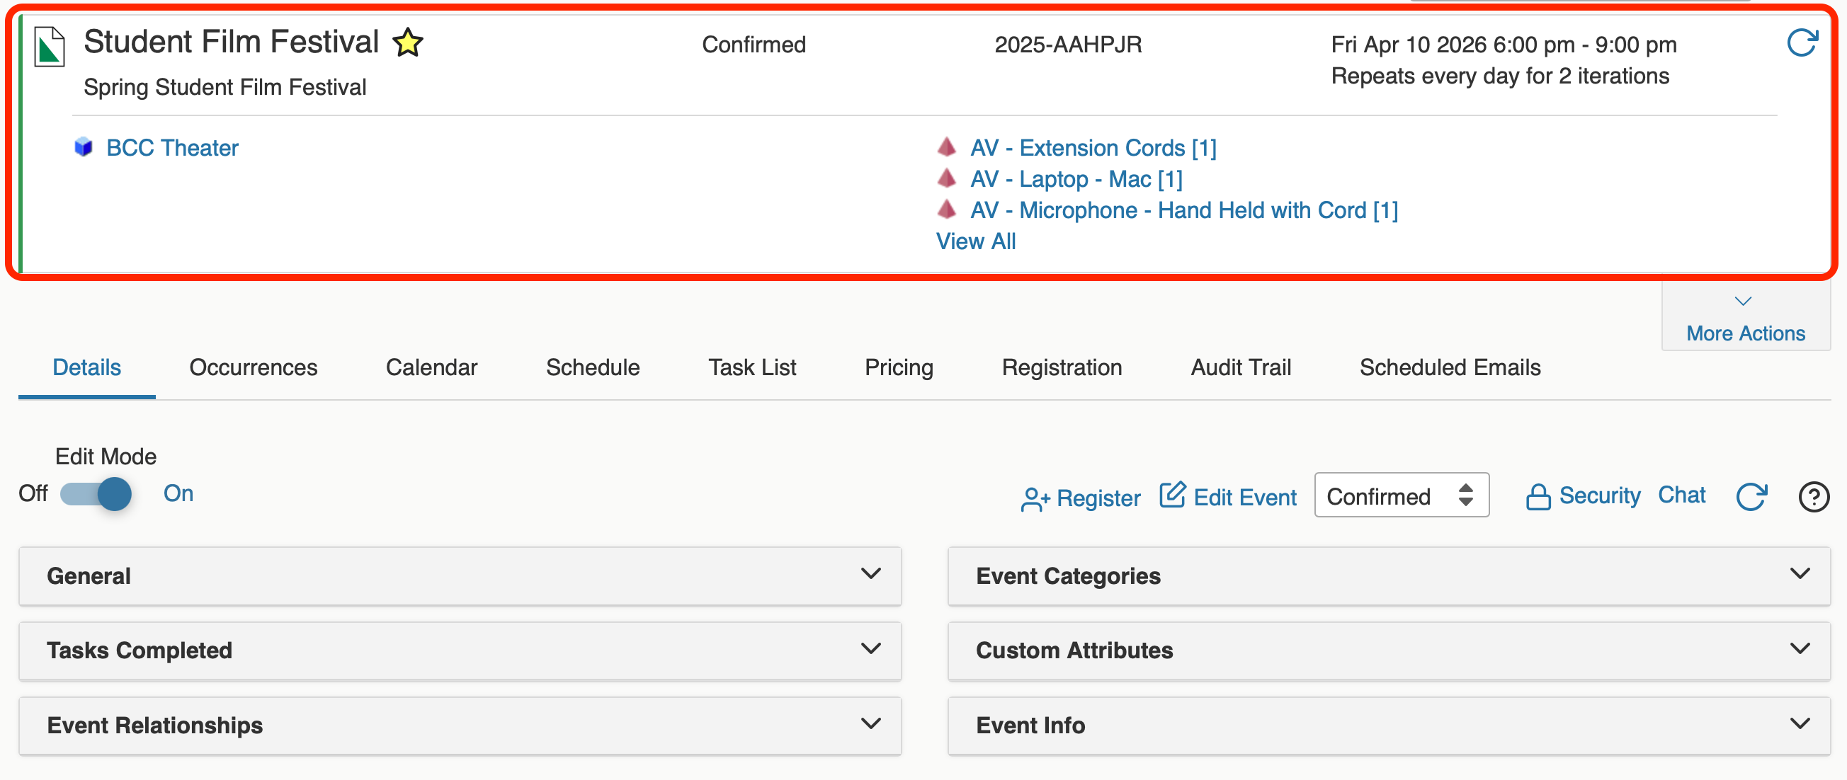Refresh the event header with the top reload icon

1802,43
